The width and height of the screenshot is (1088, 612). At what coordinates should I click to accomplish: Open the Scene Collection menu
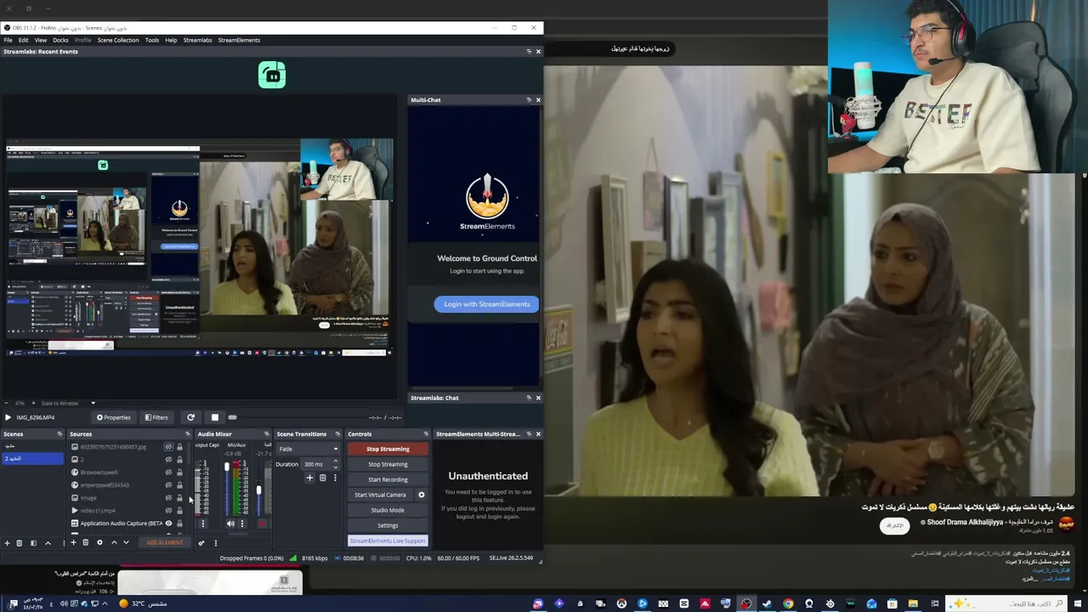(118, 40)
